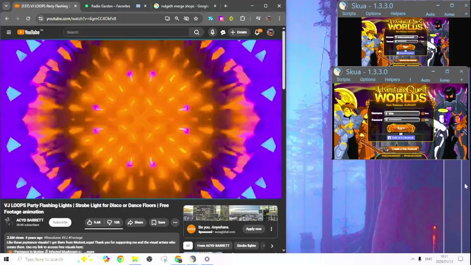Screen dimensions: 471x265
Task: Dislike the video with thumbs down
Action: [x=113, y=222]
